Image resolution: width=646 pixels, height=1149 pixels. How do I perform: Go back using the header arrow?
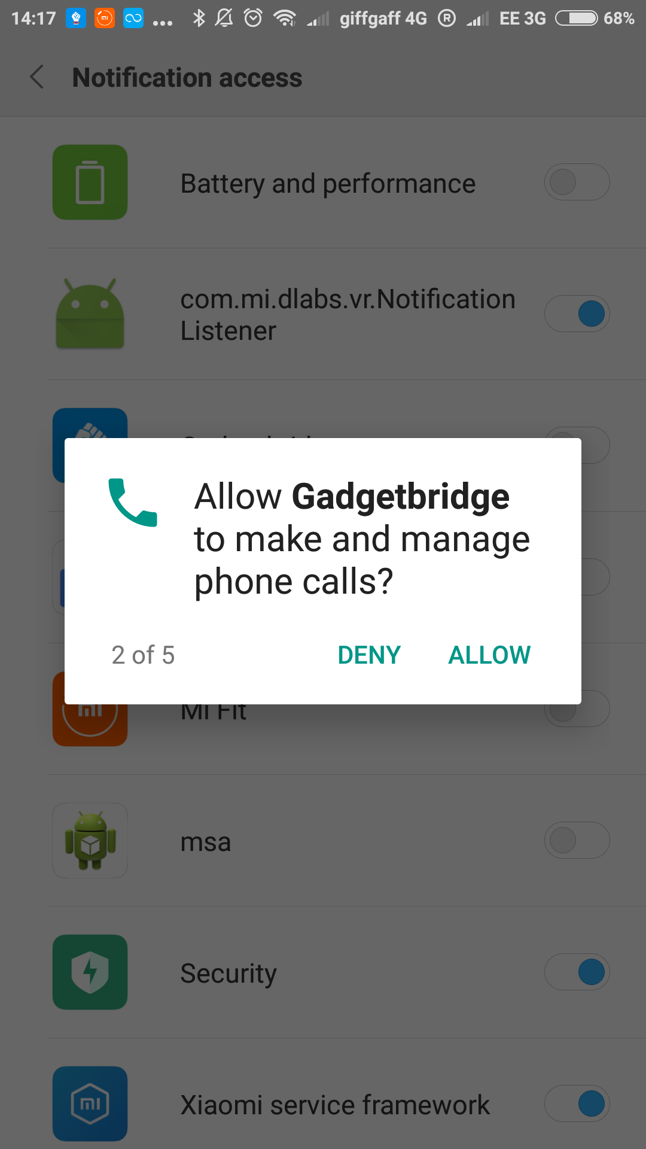(x=37, y=77)
